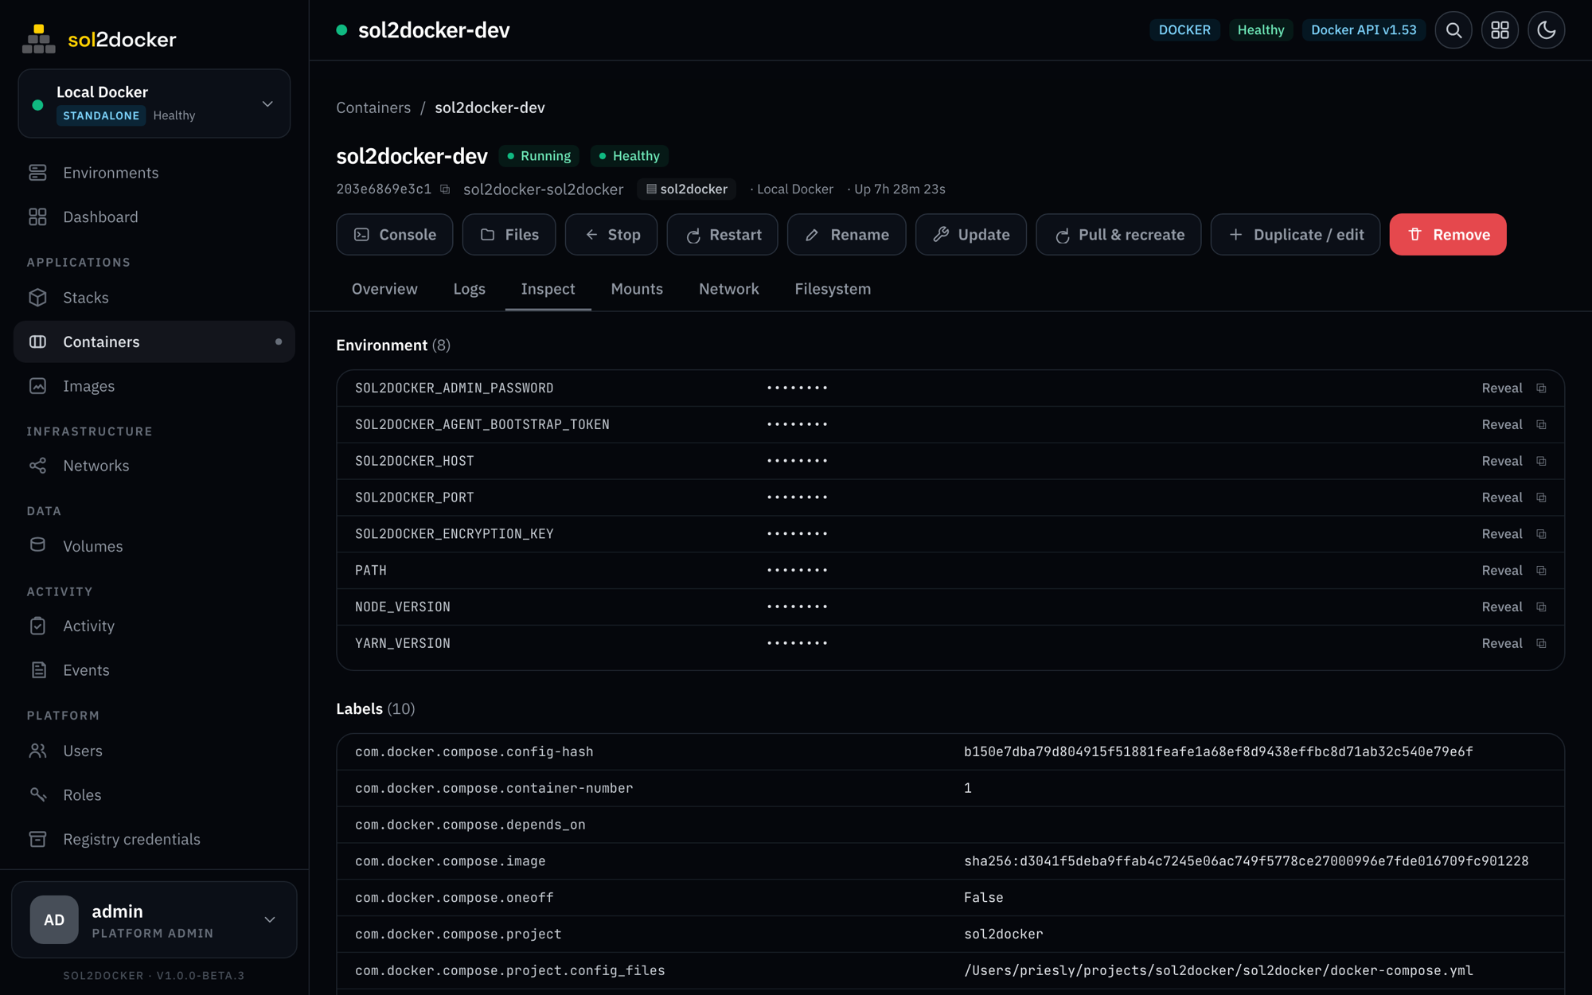Screen dimensions: 1592x995
Task: Browse container Files
Action: [x=509, y=235]
